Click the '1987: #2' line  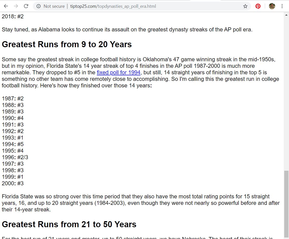[x=13, y=98]
